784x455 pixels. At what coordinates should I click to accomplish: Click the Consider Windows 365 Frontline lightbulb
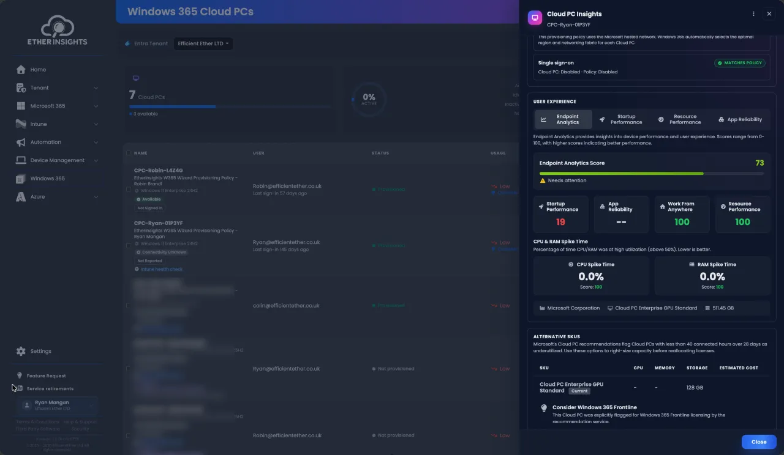point(543,408)
